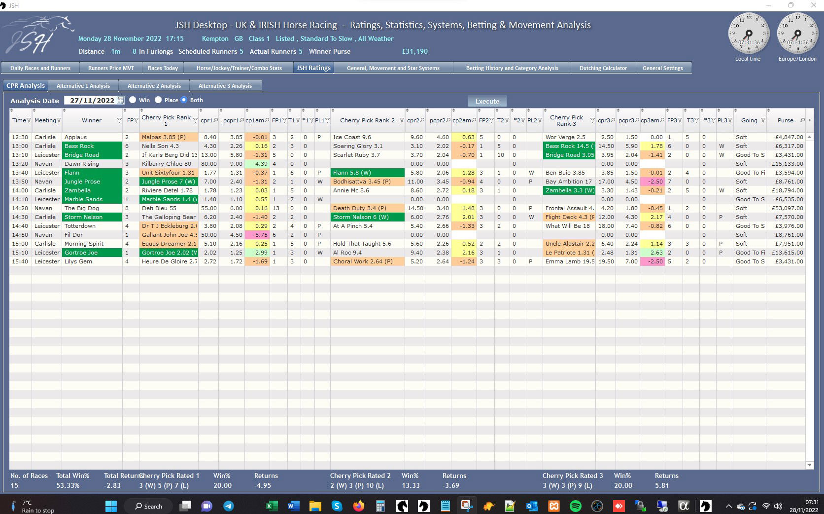Click the PL3 column filter icon
Viewport: 824px width, 514px height.
(x=730, y=120)
